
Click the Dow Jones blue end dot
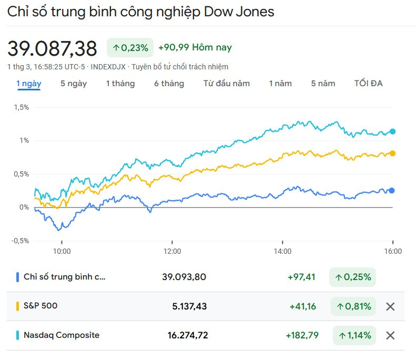tap(392, 191)
